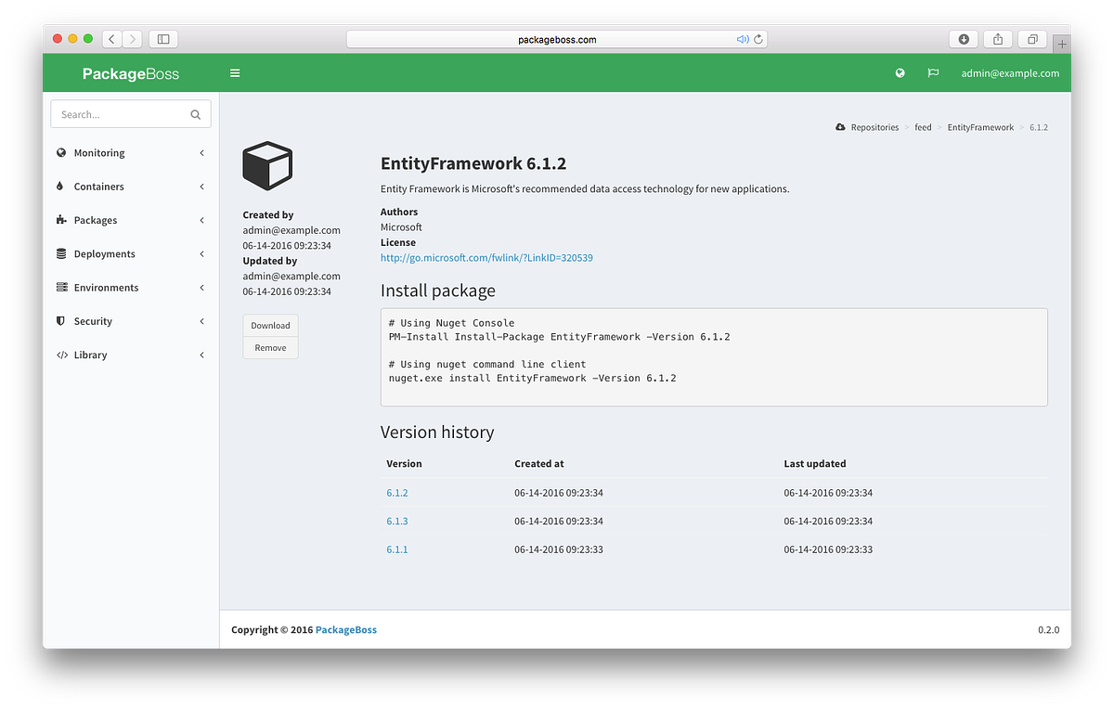Toggle the hamburger menu in green header
Image resolution: width=1114 pixels, height=710 pixels.
point(235,73)
